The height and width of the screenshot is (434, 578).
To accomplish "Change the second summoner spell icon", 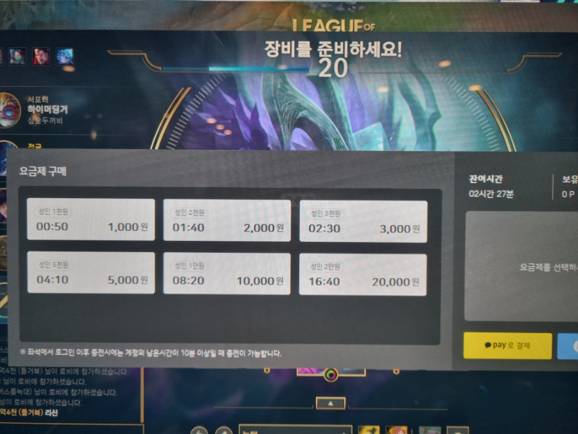I will click(x=397, y=430).
